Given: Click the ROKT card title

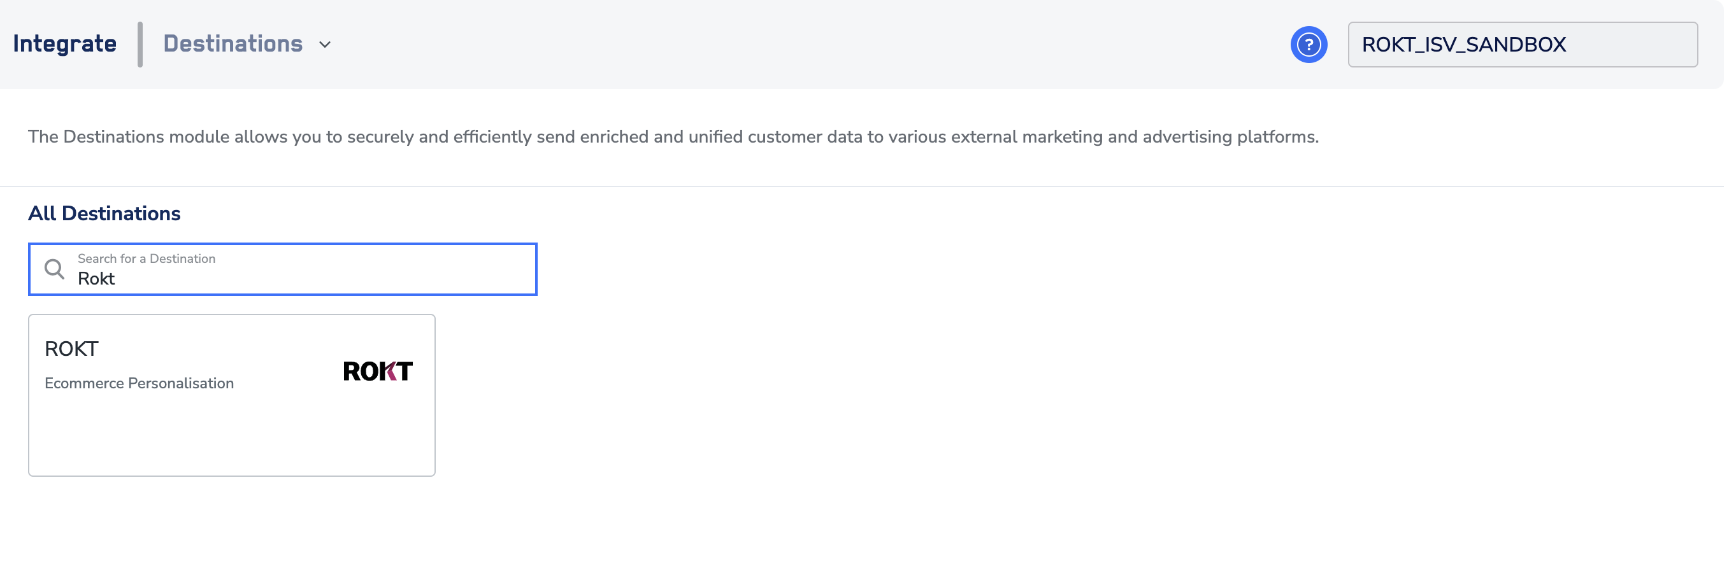Looking at the screenshot, I should [71, 349].
